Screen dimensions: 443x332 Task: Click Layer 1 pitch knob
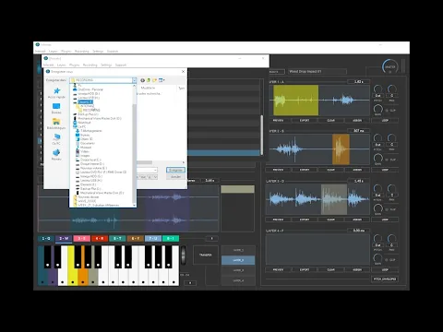(377, 89)
